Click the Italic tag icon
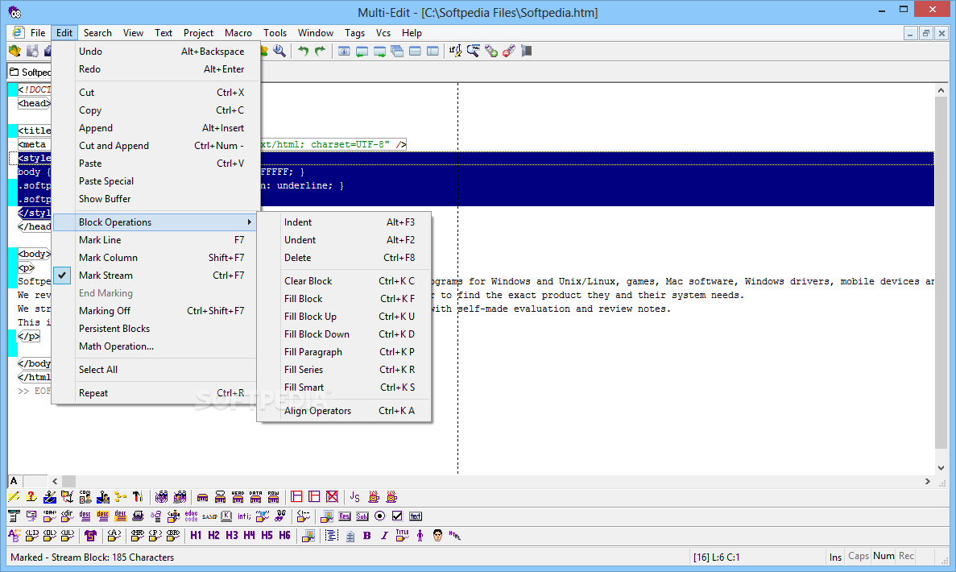 (384, 535)
